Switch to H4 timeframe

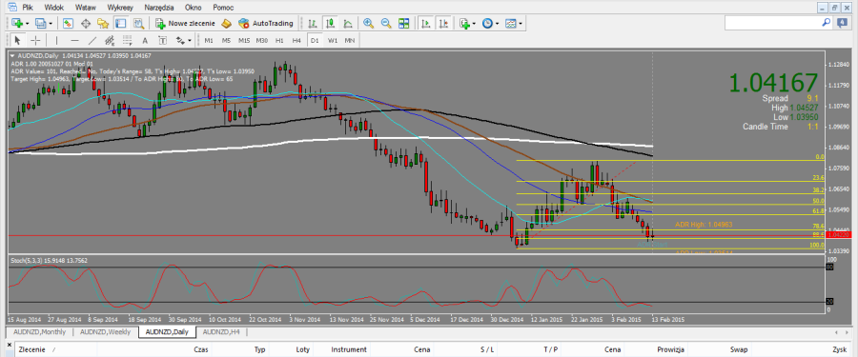coord(296,40)
